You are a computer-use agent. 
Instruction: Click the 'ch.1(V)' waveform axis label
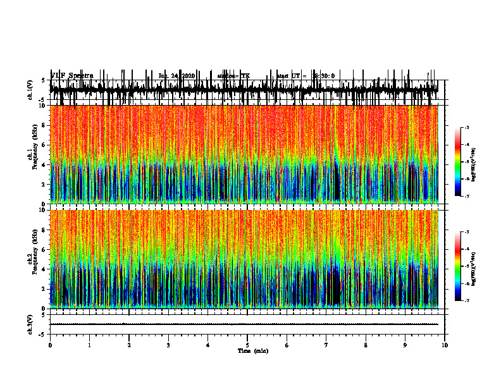(30, 90)
